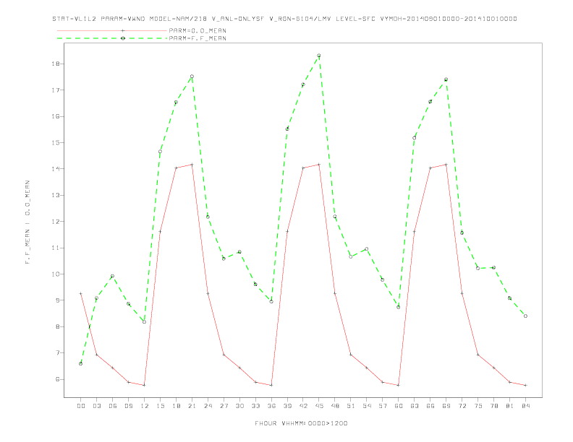Click the y-axis tick label 17
573x442 pixels.
coord(56,90)
